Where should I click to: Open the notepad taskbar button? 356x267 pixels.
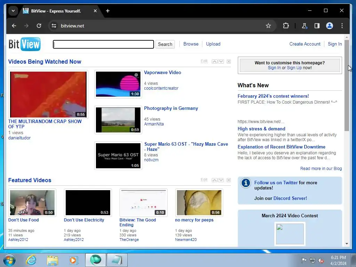click(117, 260)
